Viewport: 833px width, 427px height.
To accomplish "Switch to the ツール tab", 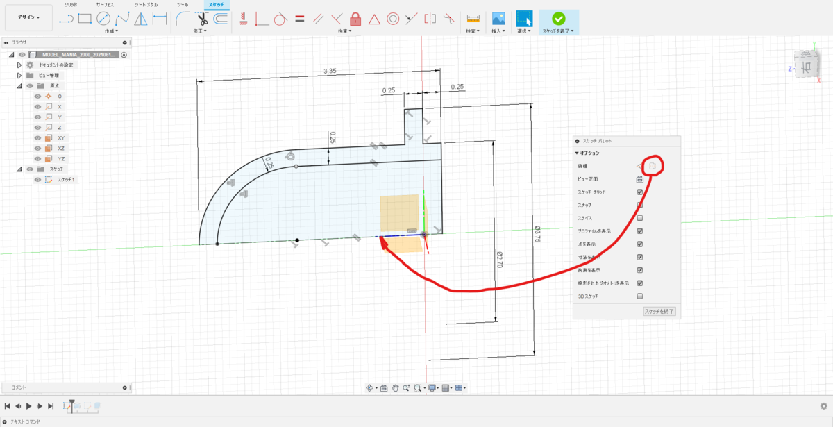I will pyautogui.click(x=182, y=4).
